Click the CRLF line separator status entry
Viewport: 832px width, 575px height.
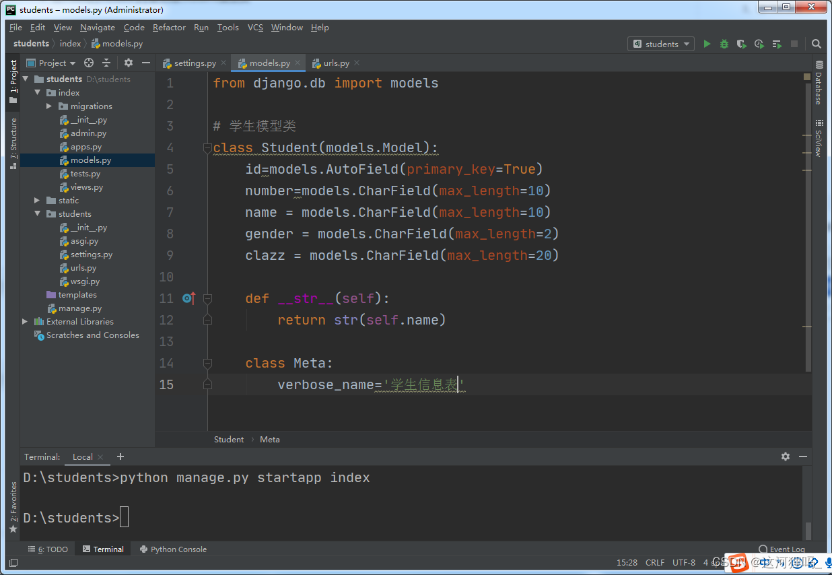tap(655, 562)
